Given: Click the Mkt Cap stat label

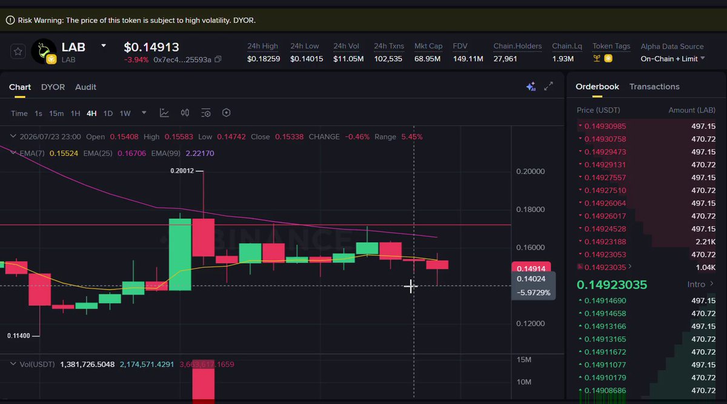Looking at the screenshot, I should 428,46.
